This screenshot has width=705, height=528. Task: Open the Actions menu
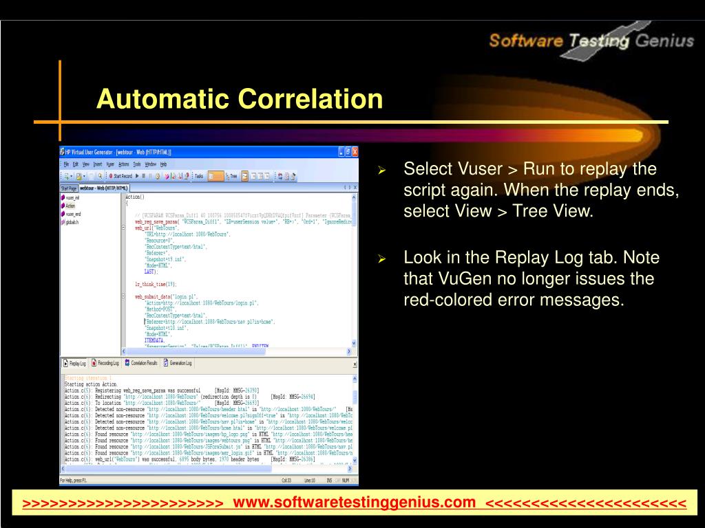[124, 164]
